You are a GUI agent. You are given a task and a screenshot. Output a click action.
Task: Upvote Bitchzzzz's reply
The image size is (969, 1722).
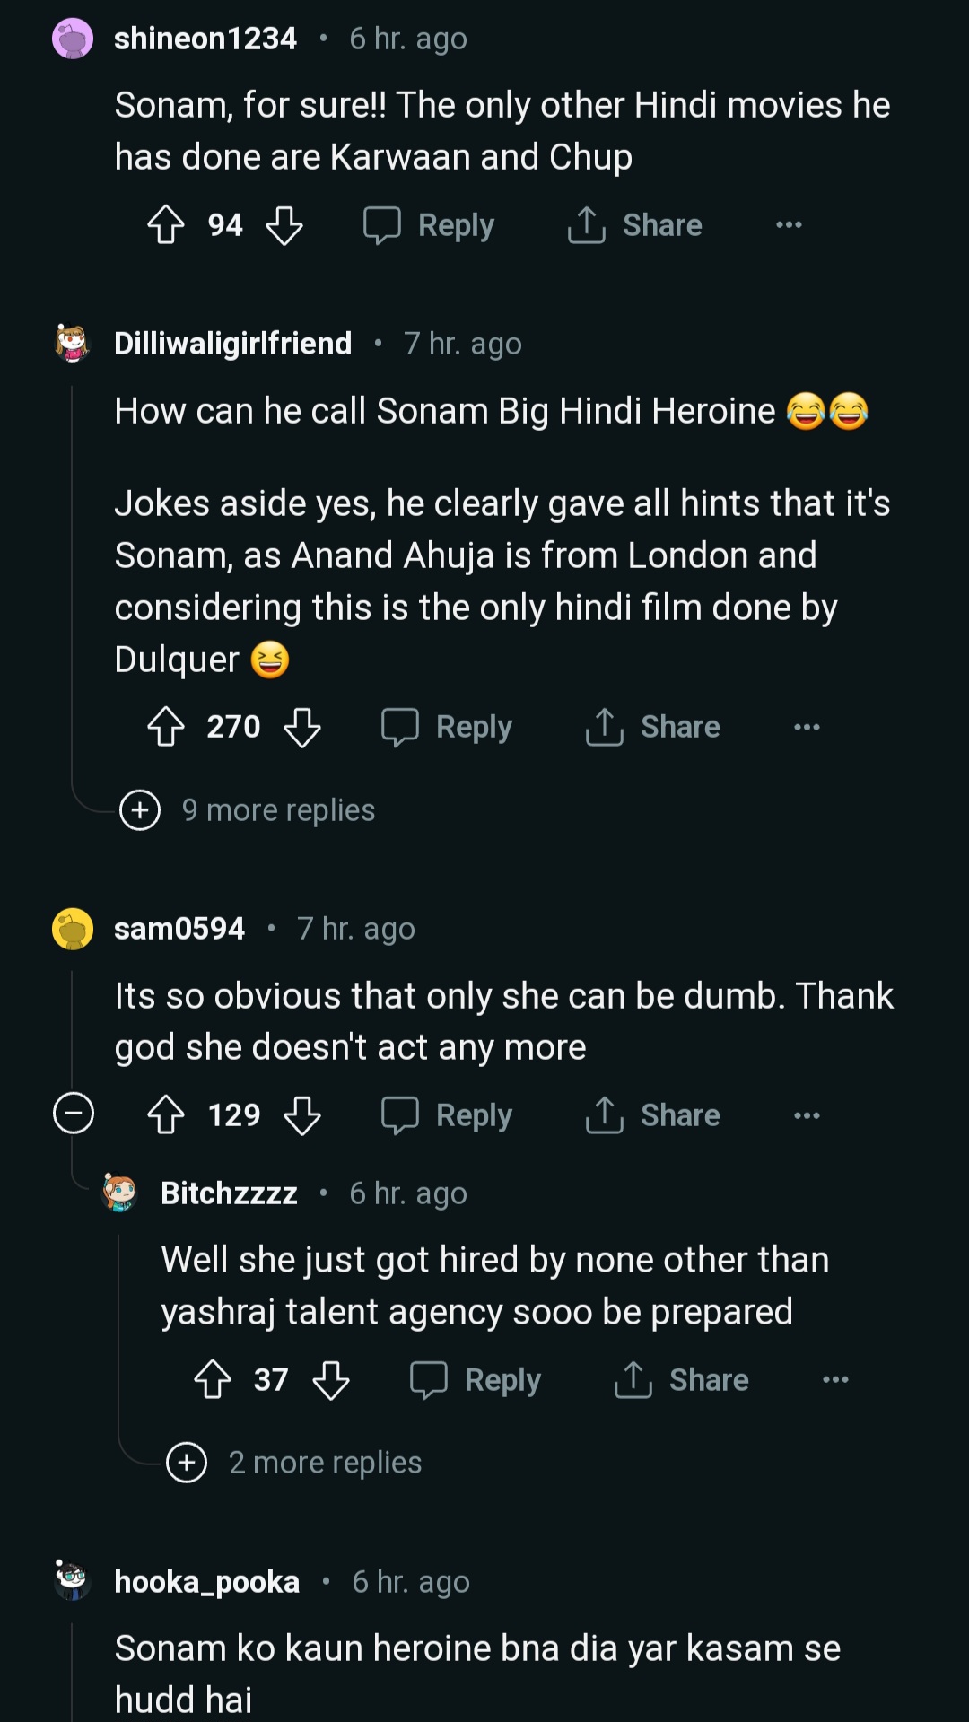click(x=213, y=1380)
